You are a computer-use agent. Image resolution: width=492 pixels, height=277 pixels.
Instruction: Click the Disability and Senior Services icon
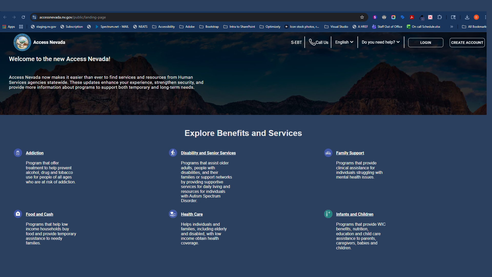[173, 153]
